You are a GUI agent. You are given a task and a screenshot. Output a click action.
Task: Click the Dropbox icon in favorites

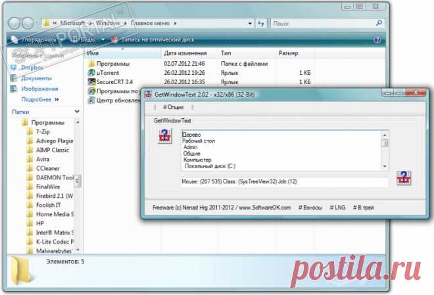(14, 67)
